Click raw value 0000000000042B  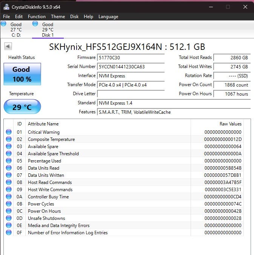[x=223, y=211]
